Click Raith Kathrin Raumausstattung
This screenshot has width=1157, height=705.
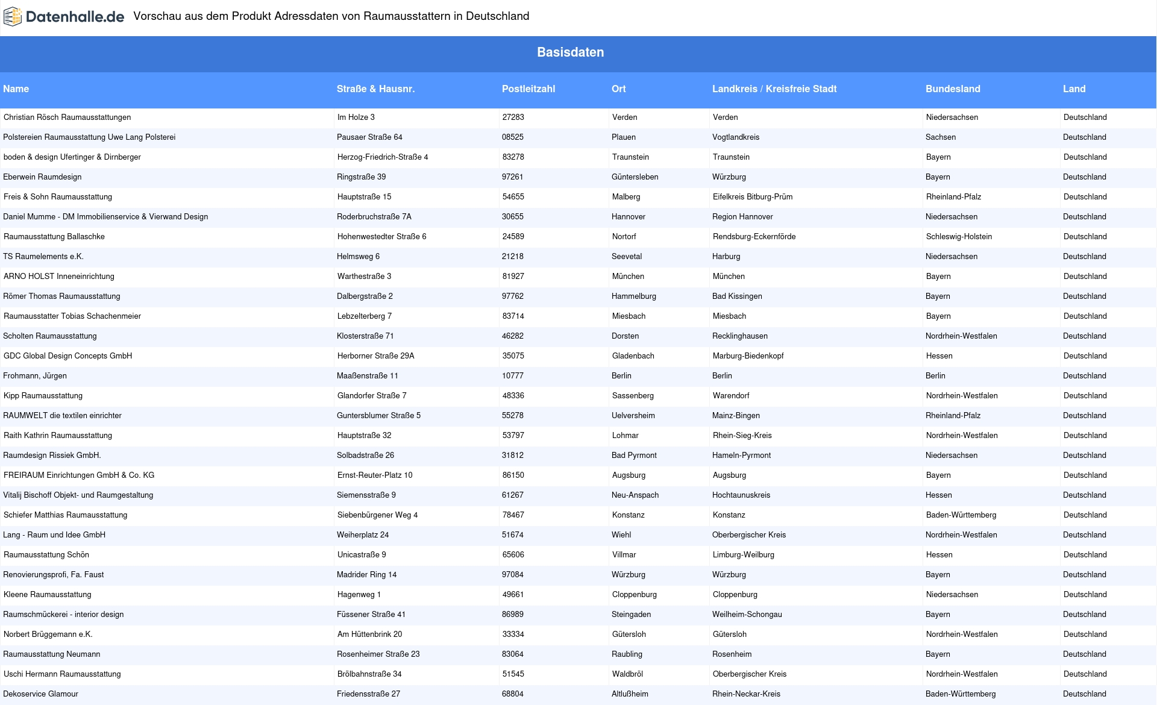(58, 436)
